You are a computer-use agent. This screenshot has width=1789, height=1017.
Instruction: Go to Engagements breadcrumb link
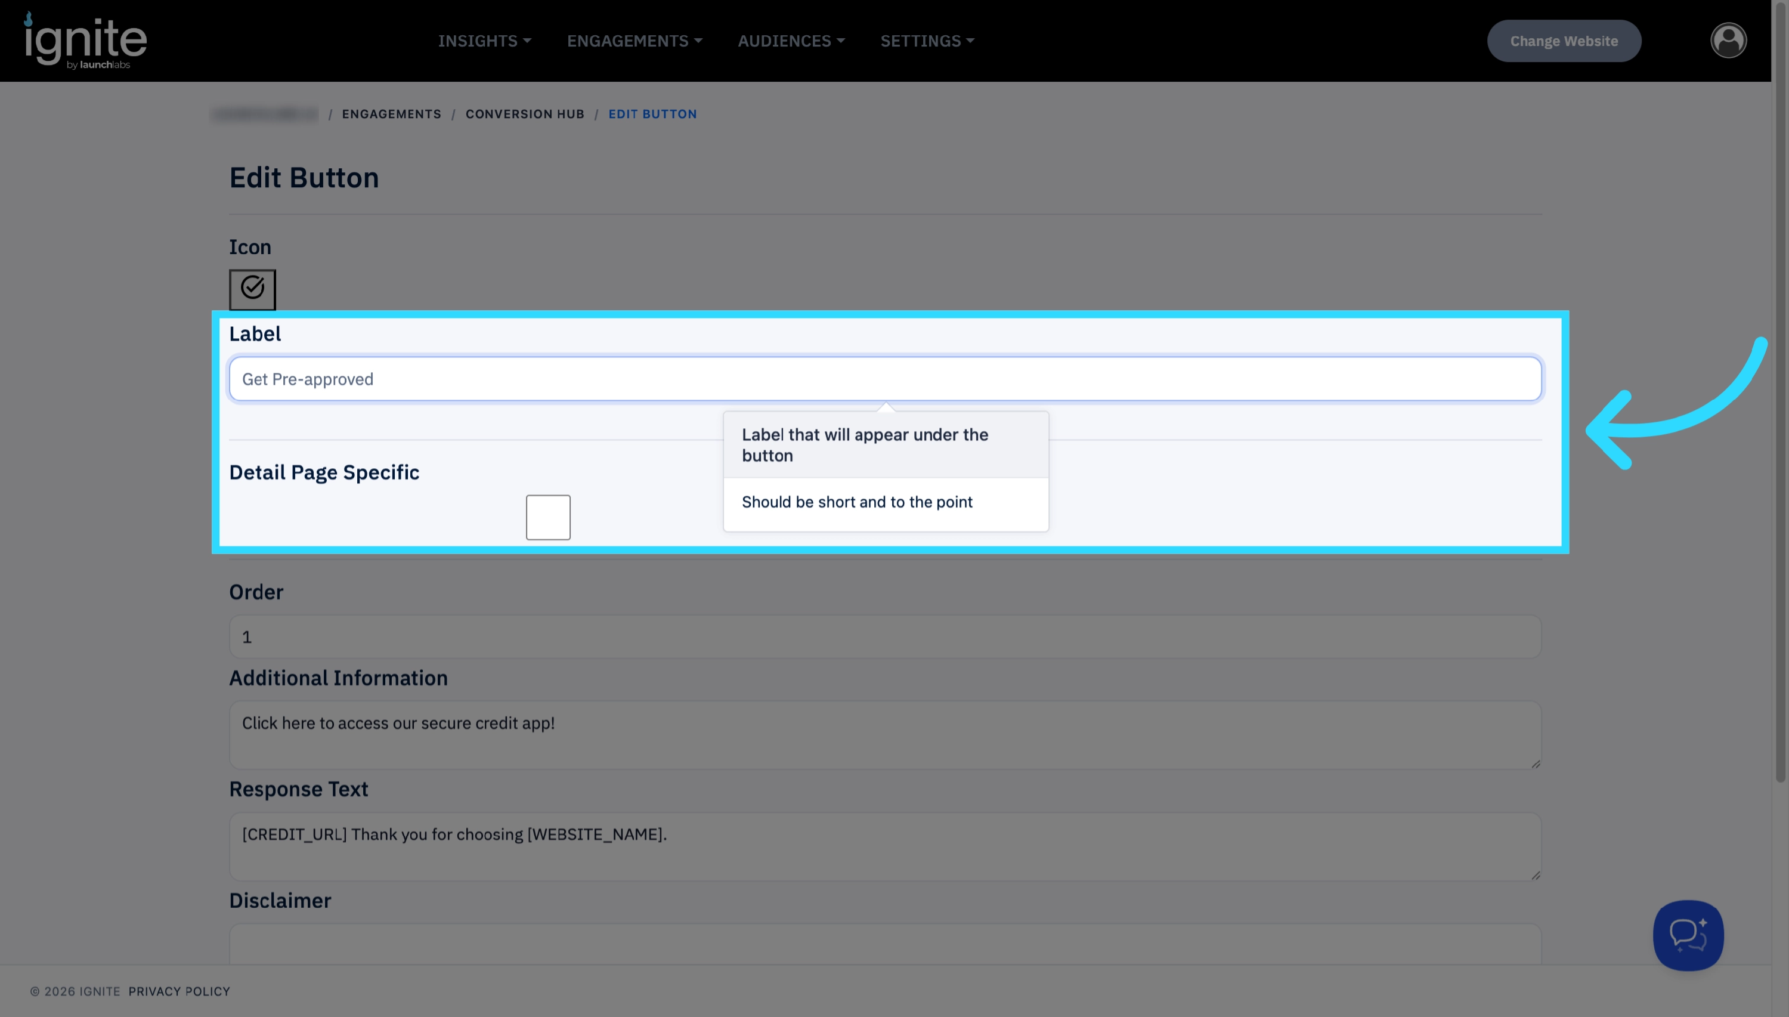pyautogui.click(x=391, y=114)
